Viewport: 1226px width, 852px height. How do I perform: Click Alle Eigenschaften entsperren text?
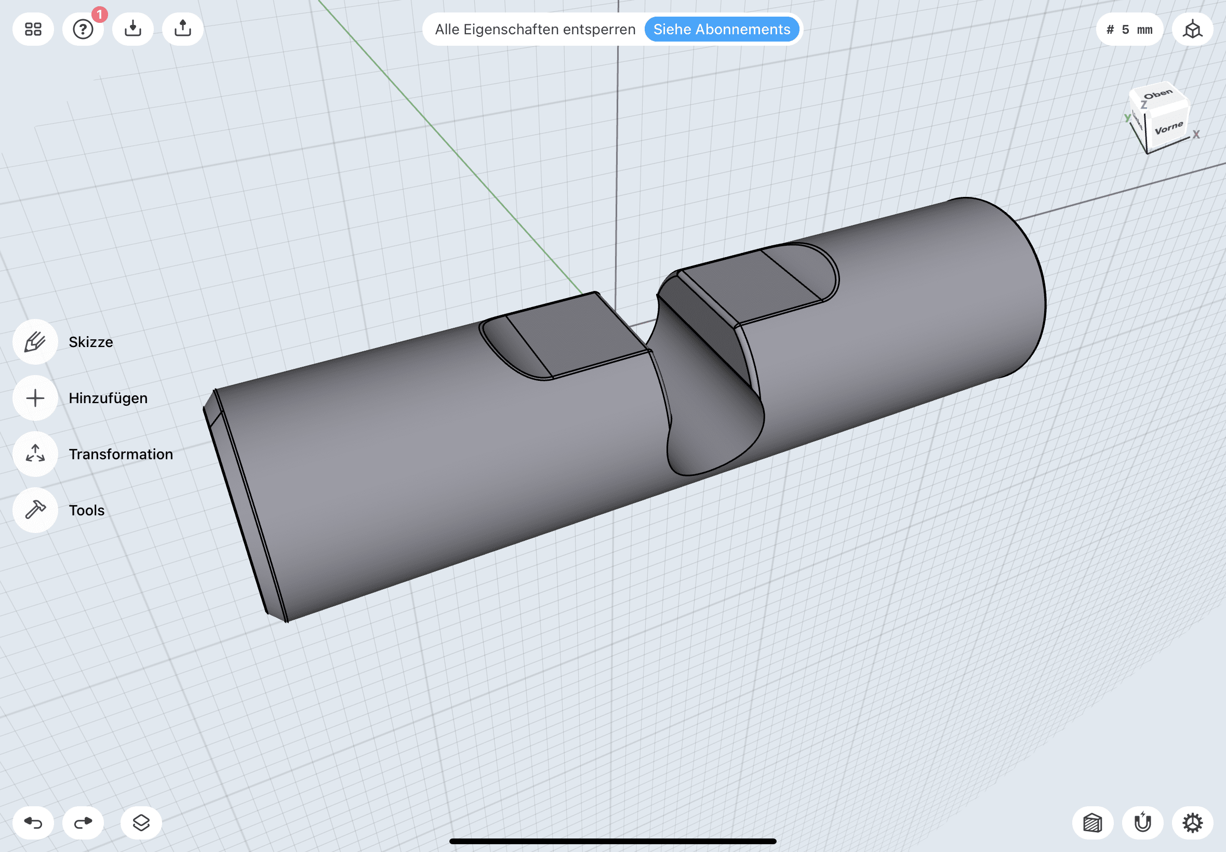pyautogui.click(x=535, y=30)
